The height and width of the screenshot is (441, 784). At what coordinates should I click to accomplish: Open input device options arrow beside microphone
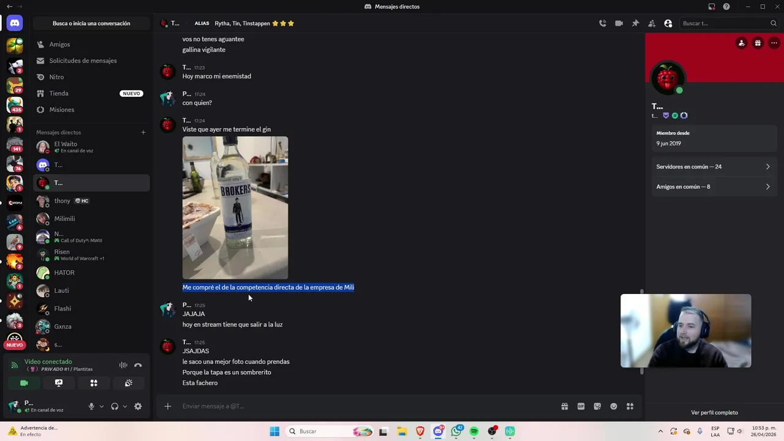102,406
